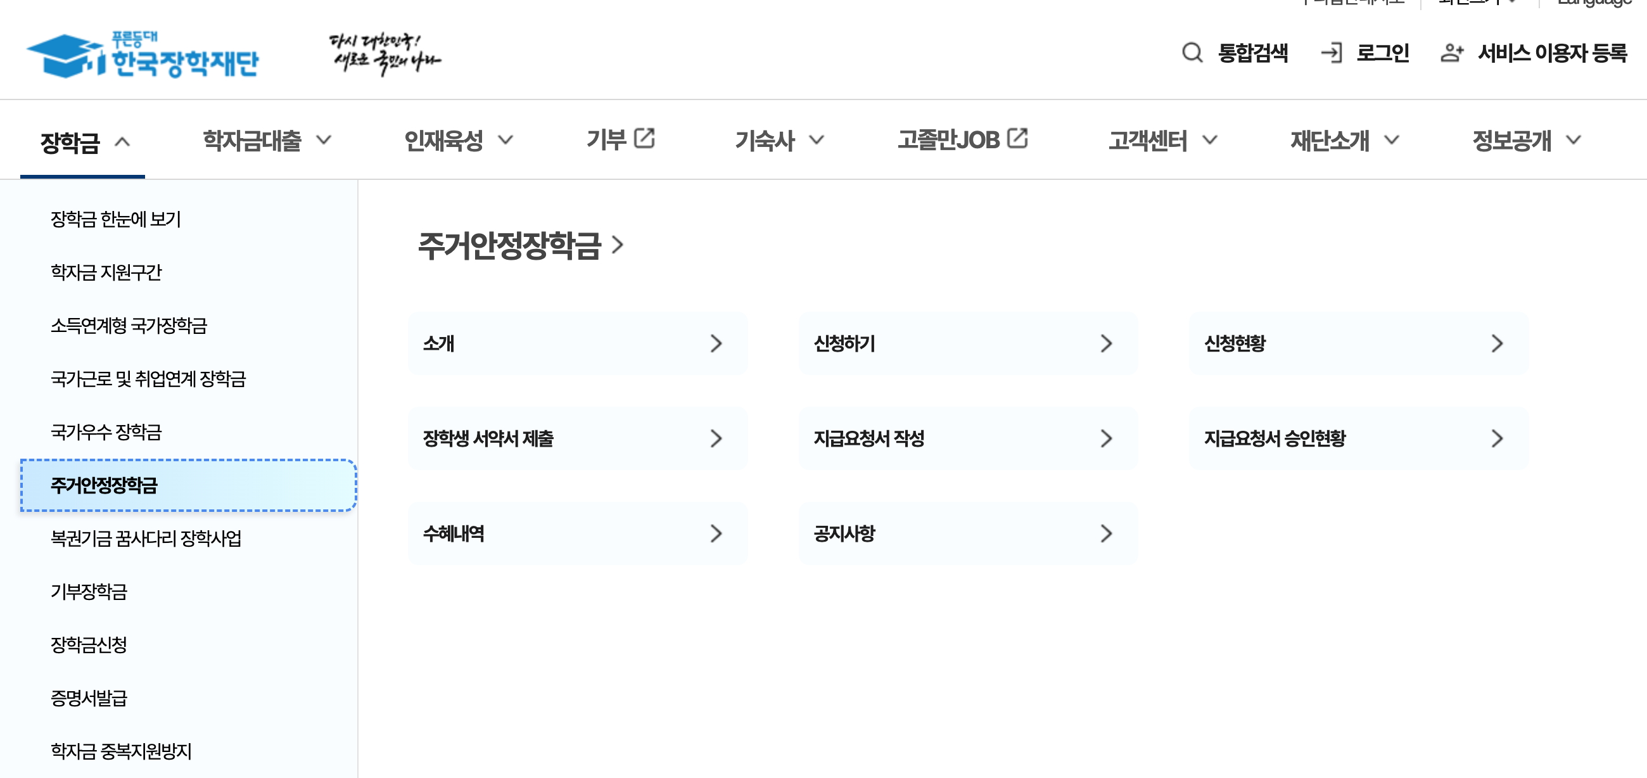Click the 서비스 이용자 등록 person icon
Screen dimensions: 1647x778
coord(1451,53)
